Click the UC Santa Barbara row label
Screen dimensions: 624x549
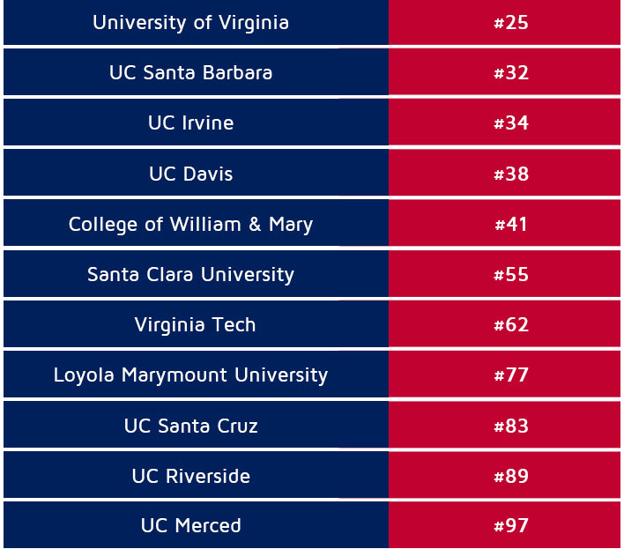point(191,73)
